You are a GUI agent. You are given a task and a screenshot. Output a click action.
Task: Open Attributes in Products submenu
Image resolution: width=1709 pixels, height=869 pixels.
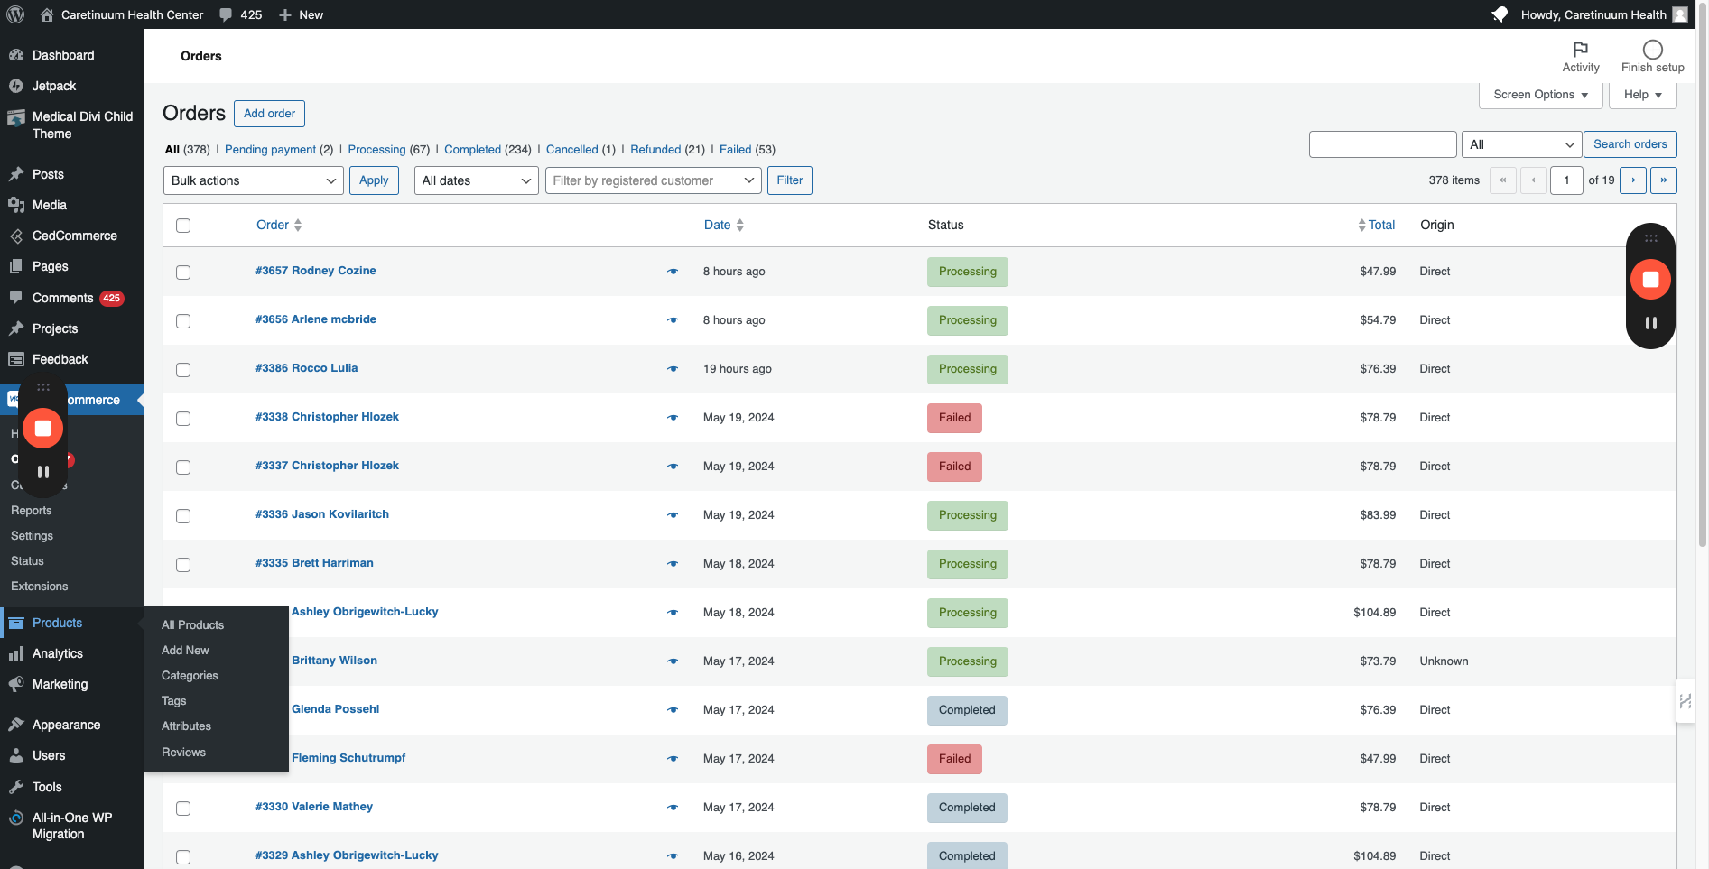click(186, 726)
